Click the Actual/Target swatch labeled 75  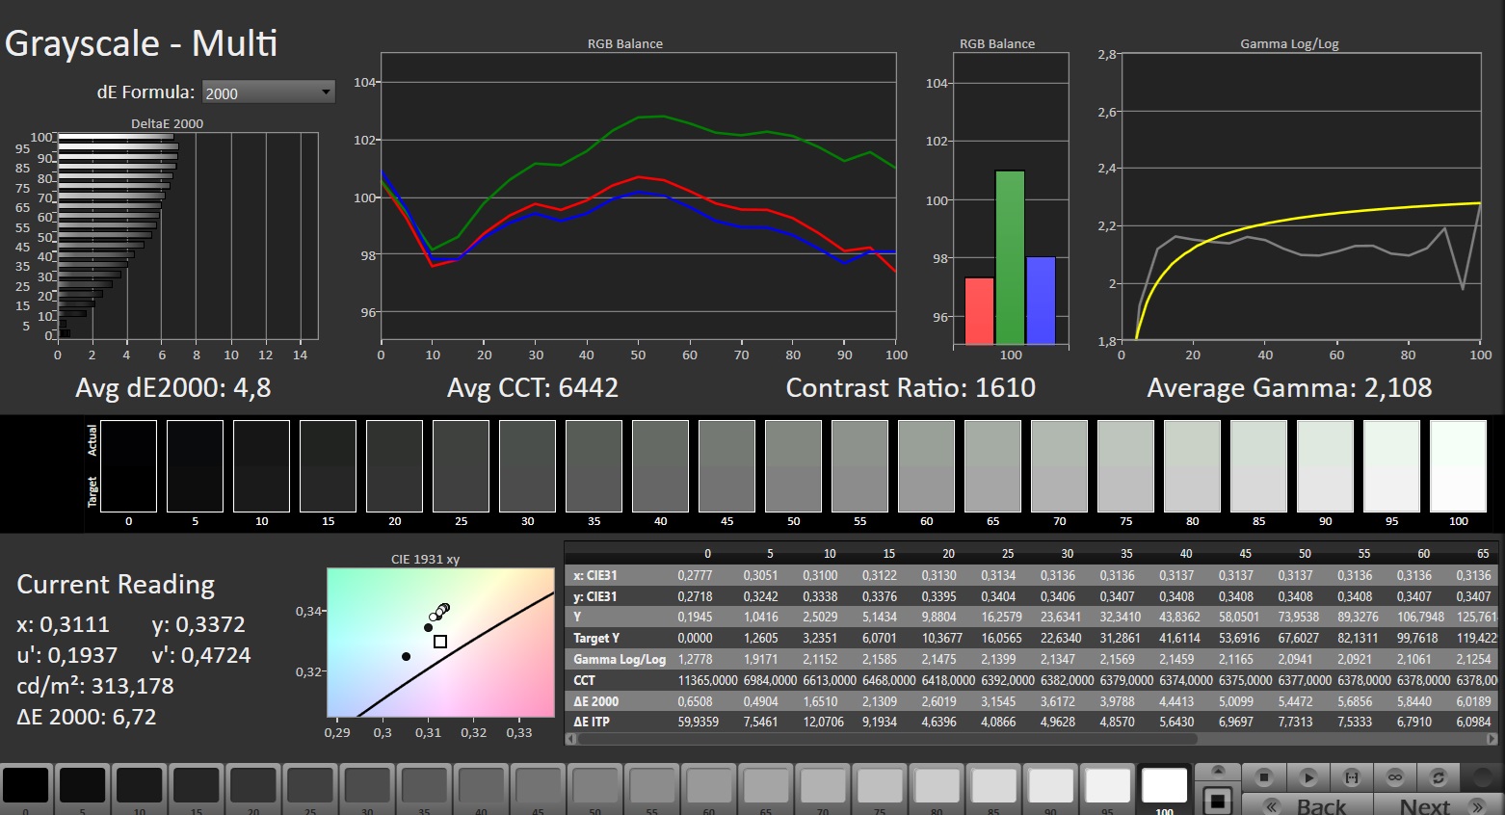pos(1125,465)
